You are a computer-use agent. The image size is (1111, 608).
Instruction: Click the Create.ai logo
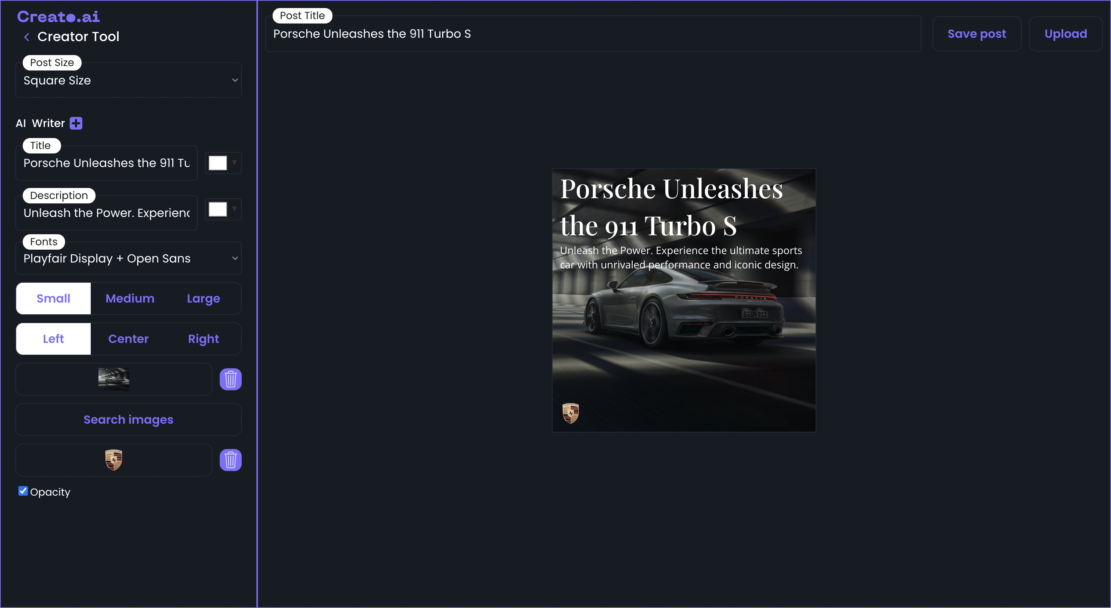point(58,17)
